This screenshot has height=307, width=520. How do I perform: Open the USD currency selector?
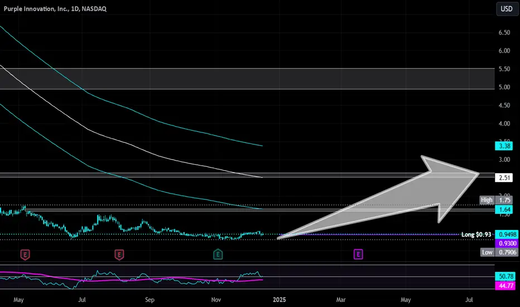507,9
